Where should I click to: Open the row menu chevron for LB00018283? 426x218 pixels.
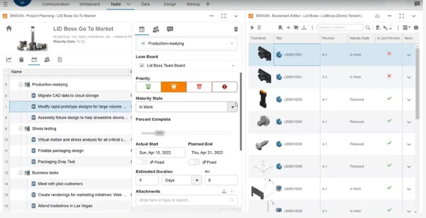(x=409, y=100)
